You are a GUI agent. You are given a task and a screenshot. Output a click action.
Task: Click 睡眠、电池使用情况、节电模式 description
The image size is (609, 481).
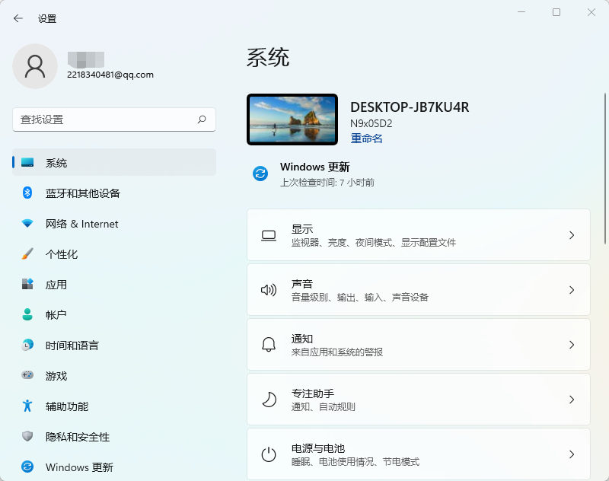tap(356, 461)
